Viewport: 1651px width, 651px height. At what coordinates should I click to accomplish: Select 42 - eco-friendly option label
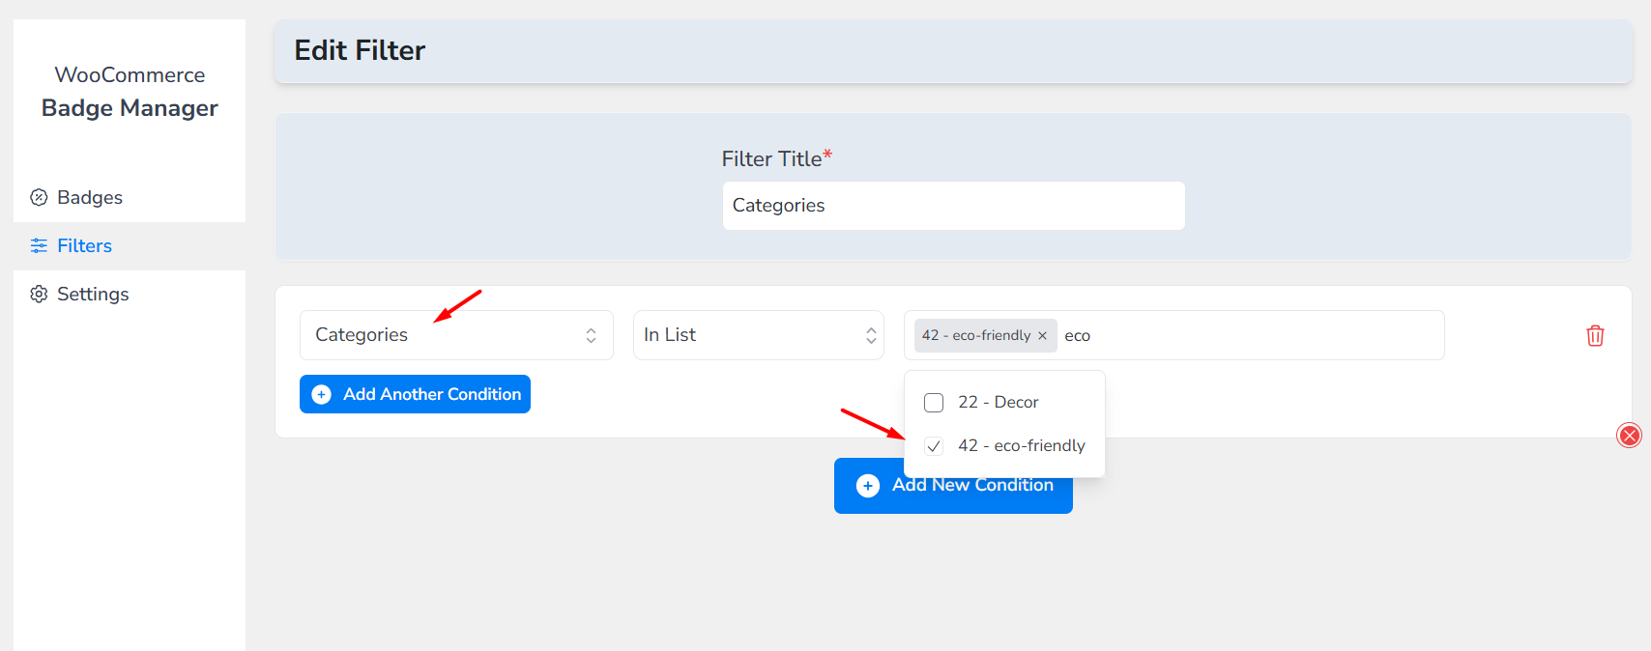click(1021, 446)
